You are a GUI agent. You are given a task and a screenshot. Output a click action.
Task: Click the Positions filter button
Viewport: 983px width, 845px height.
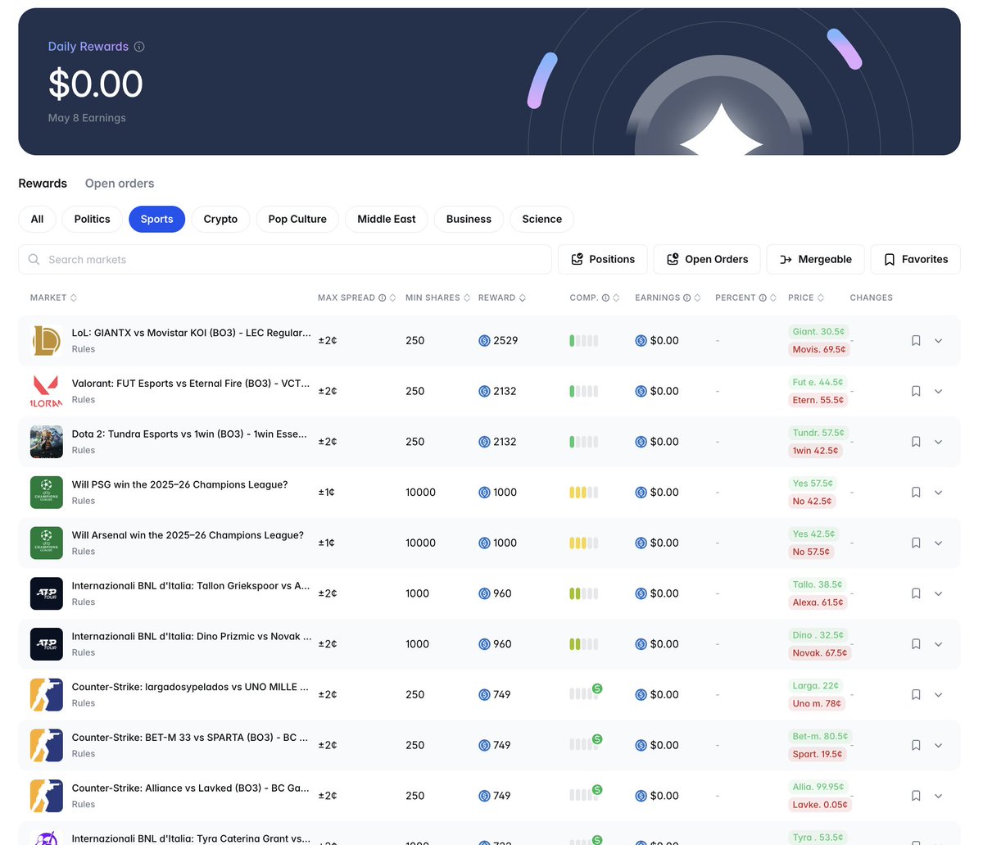(603, 259)
